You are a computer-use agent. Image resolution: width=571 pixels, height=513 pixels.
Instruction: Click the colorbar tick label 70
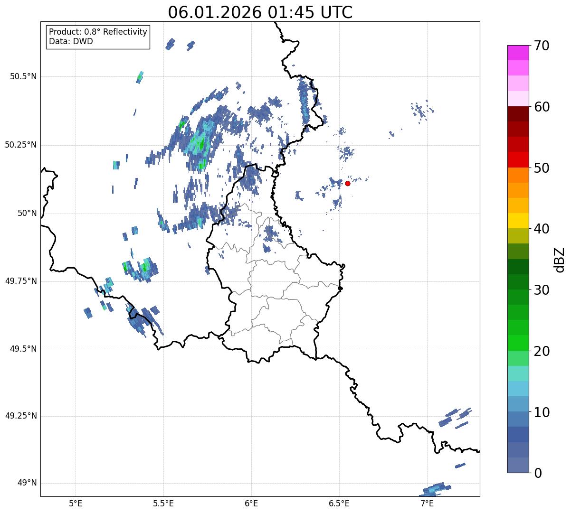click(542, 46)
